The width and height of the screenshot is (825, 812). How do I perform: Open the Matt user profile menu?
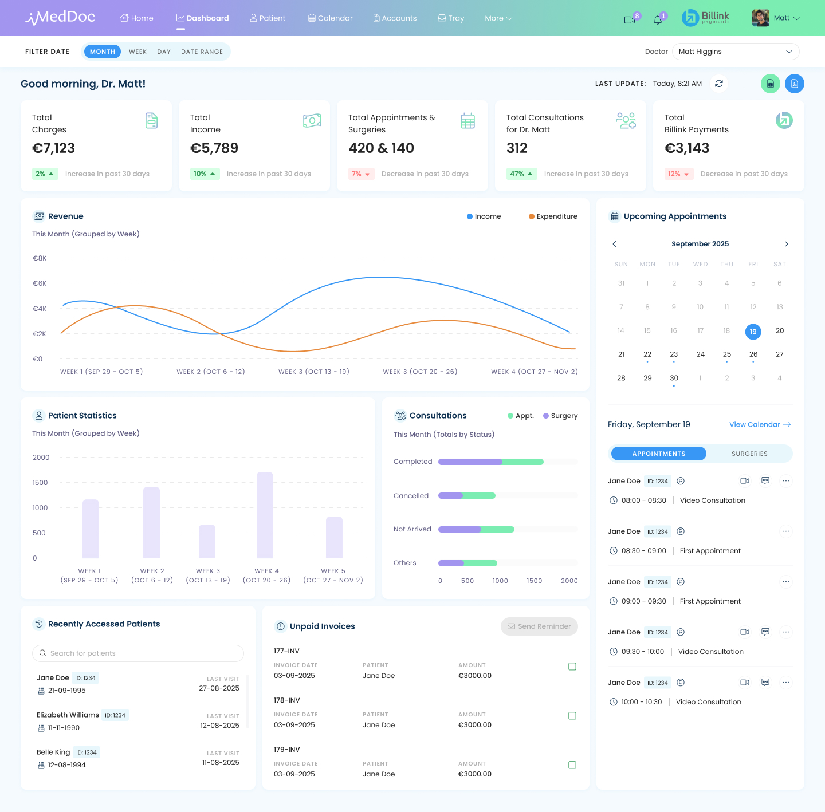click(776, 18)
